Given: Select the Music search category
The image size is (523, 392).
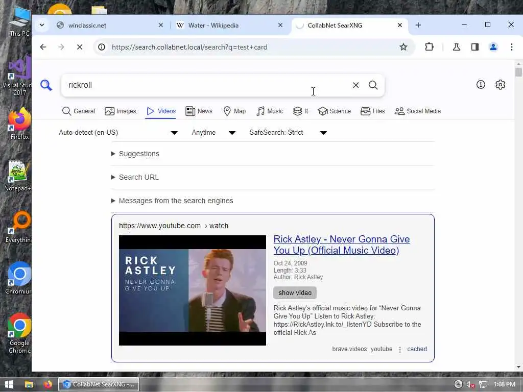Looking at the screenshot, I should pos(270,111).
